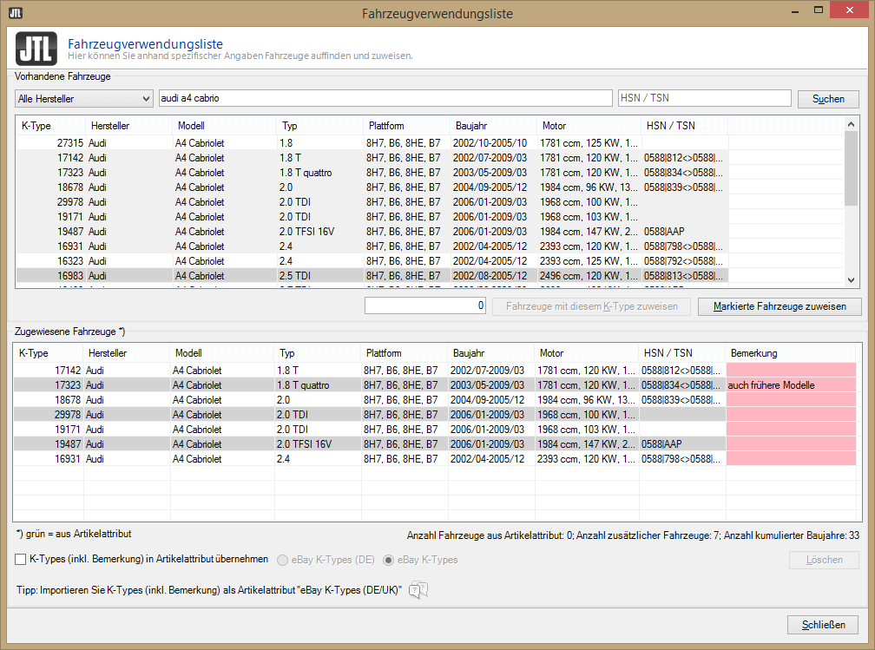The image size is (875, 650).
Task: Click the JTL logo in header
Action: [36, 49]
